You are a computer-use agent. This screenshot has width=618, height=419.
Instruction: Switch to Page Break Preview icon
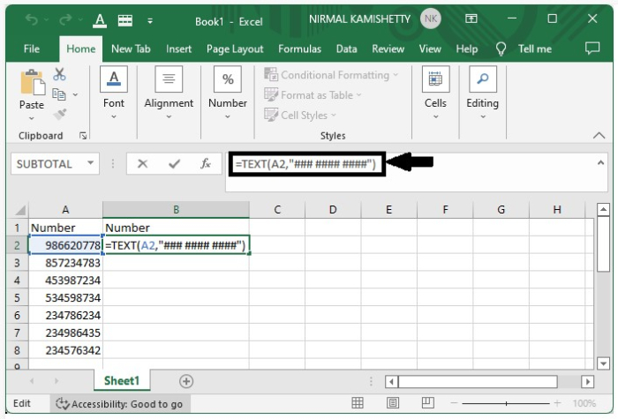427,403
